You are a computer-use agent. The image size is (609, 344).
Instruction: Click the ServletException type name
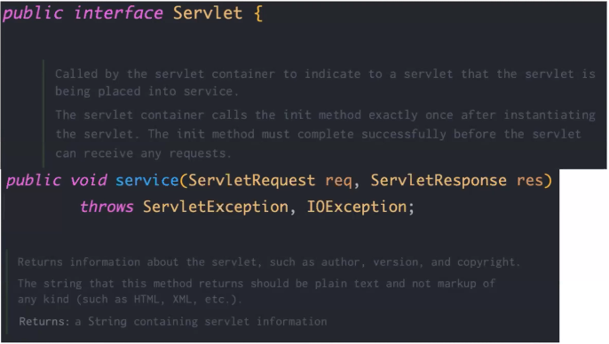point(216,207)
